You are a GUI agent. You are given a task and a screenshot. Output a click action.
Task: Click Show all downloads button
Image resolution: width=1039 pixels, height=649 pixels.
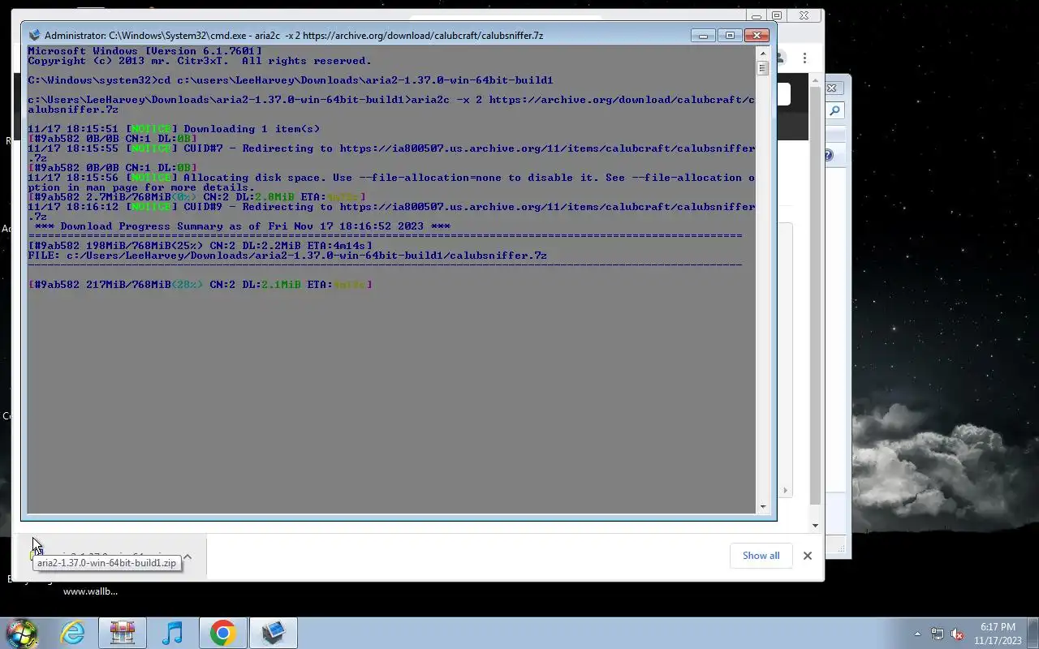761,556
